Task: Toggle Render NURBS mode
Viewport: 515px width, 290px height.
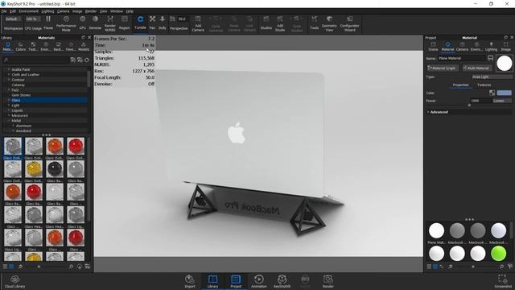Action: pyautogui.click(x=110, y=23)
